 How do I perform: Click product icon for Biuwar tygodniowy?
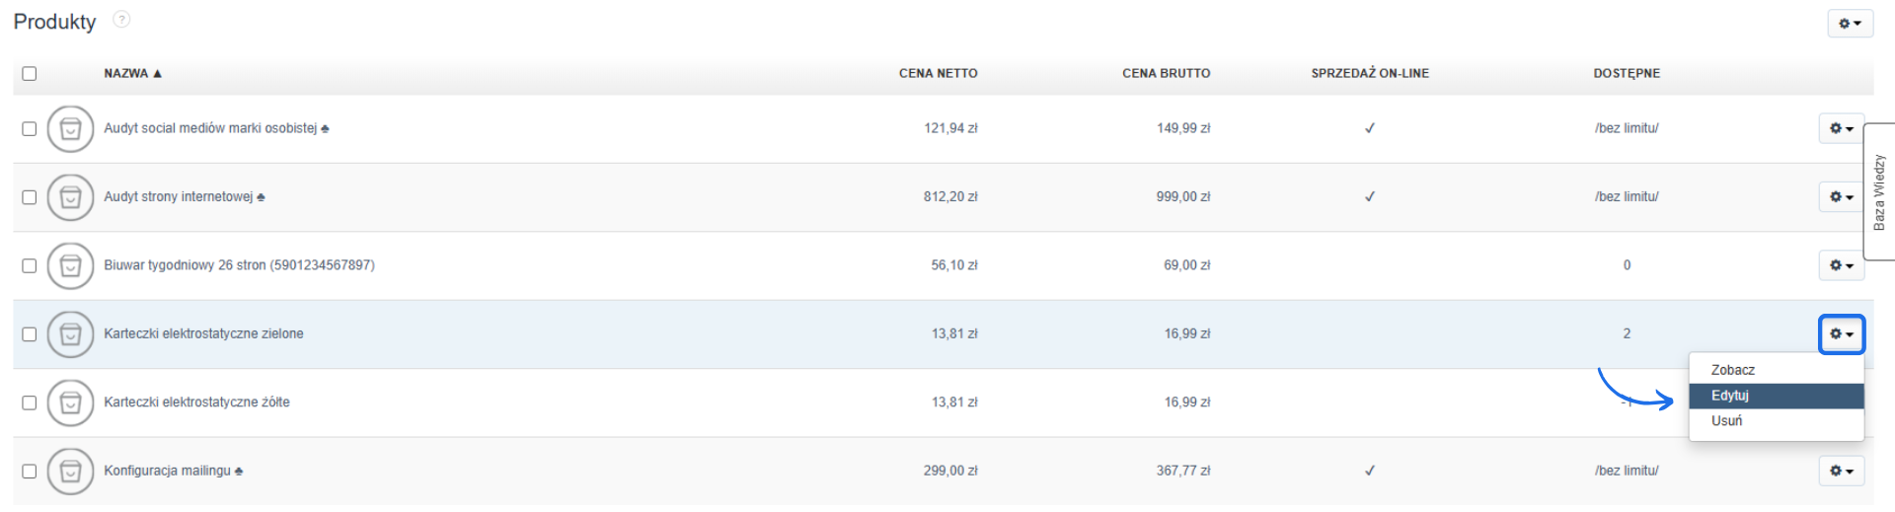click(70, 265)
